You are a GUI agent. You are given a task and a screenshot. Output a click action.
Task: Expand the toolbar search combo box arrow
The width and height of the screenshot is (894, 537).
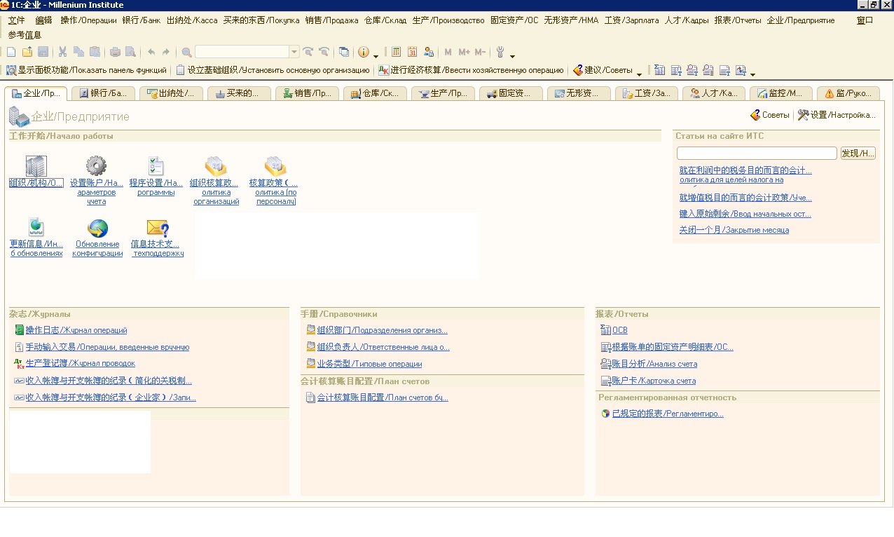pos(294,52)
